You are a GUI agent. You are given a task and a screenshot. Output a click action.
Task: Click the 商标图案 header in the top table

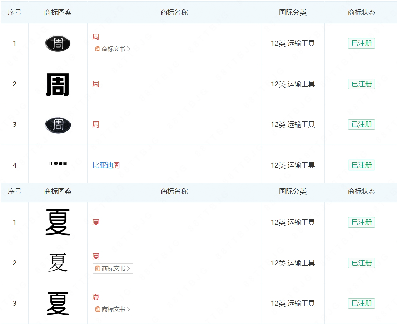tap(58, 12)
